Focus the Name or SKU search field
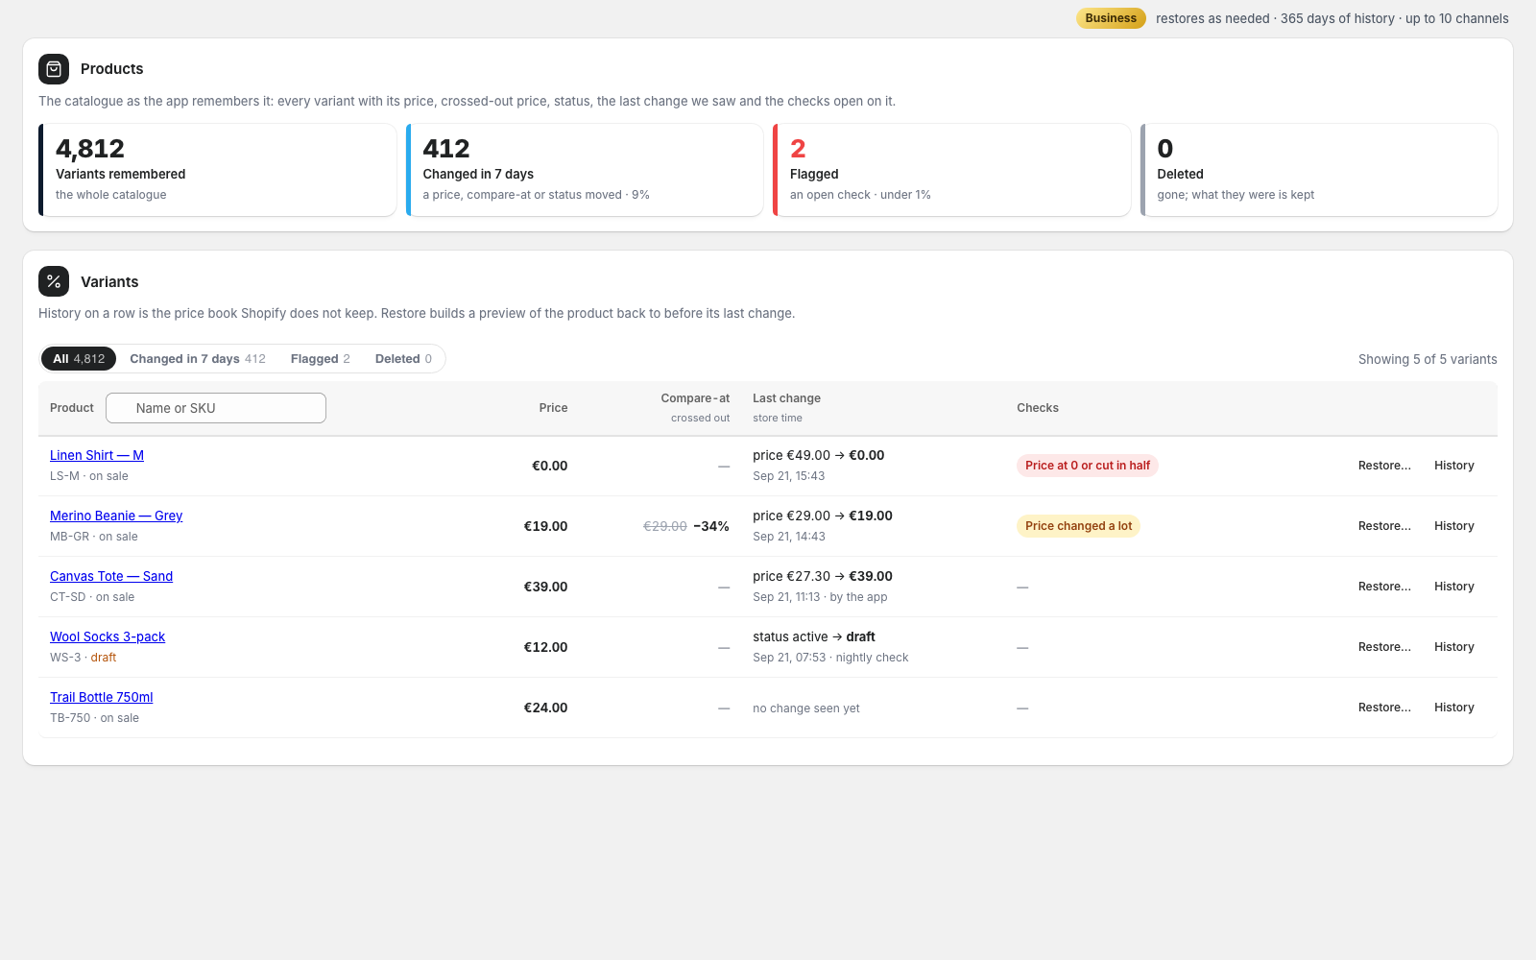 pos(216,408)
